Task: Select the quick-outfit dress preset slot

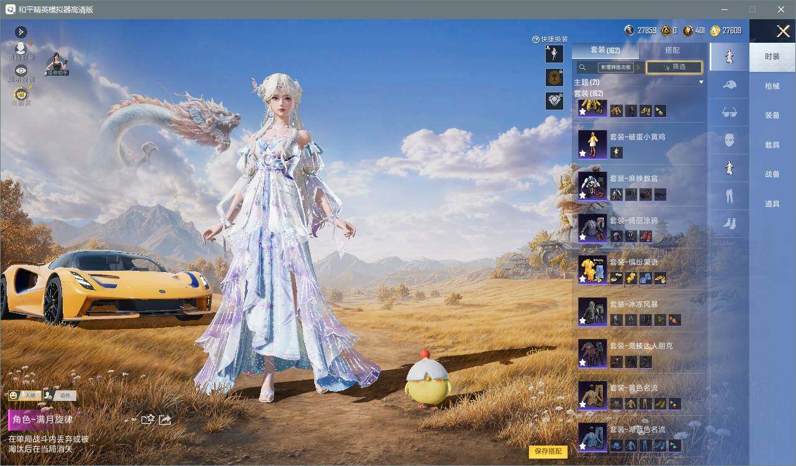Action: [554, 54]
